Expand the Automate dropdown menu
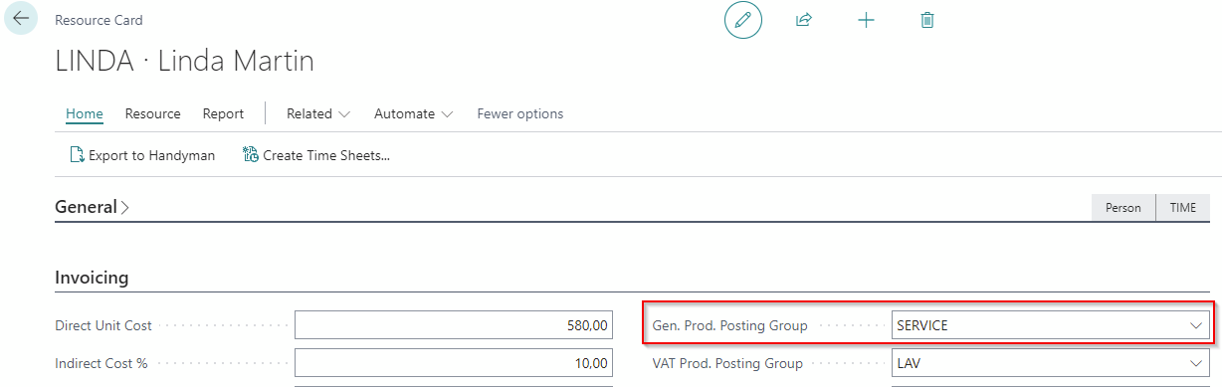Viewport: 1222px width, 387px height. coord(414,113)
